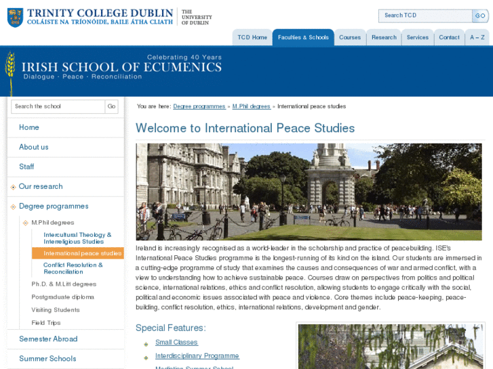Collapse the M.Phil degrees diamond marker
493x369 pixels.
pyautogui.click(x=26, y=223)
